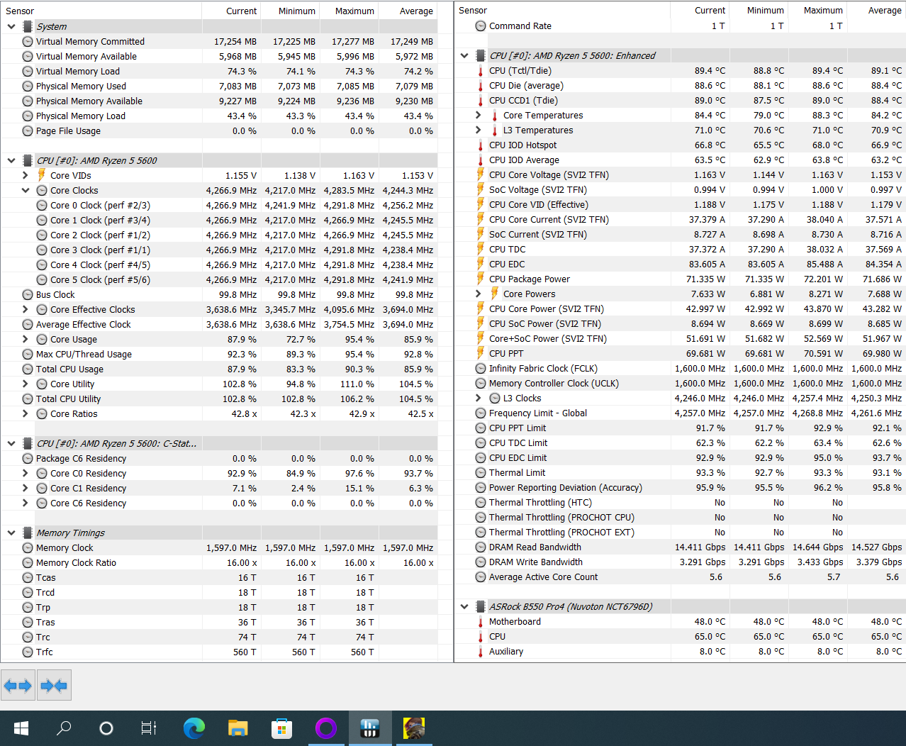Expand Core C0 Residency
The image size is (906, 746).
(26, 474)
